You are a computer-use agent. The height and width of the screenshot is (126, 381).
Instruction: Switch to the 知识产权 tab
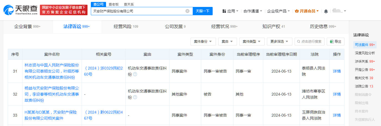click(274, 27)
